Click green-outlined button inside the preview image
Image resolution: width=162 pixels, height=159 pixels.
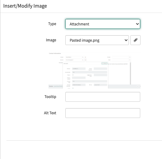pos(104,63)
